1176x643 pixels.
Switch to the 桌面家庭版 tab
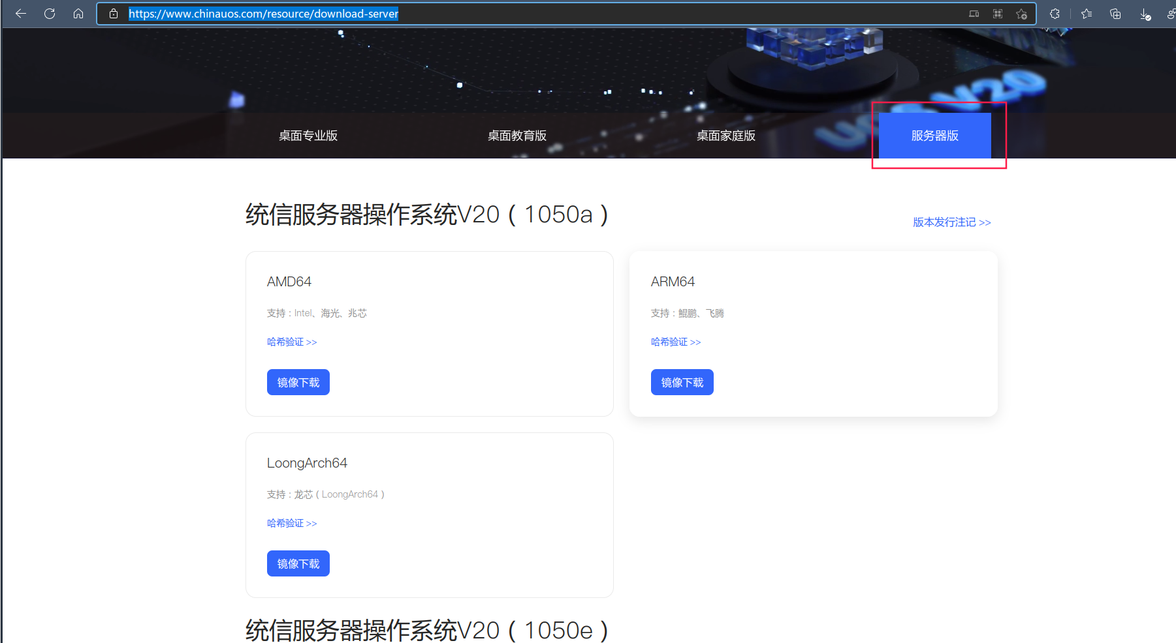726,136
